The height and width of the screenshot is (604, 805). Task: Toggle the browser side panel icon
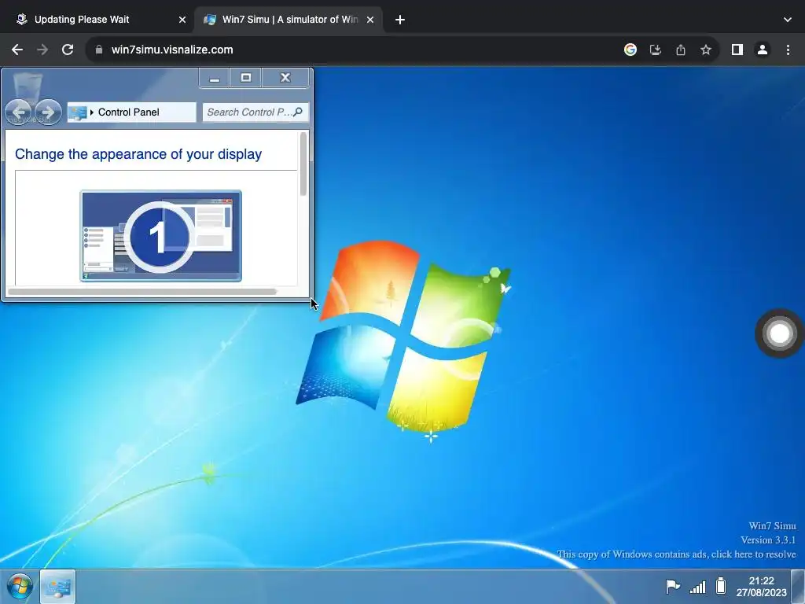pos(737,50)
